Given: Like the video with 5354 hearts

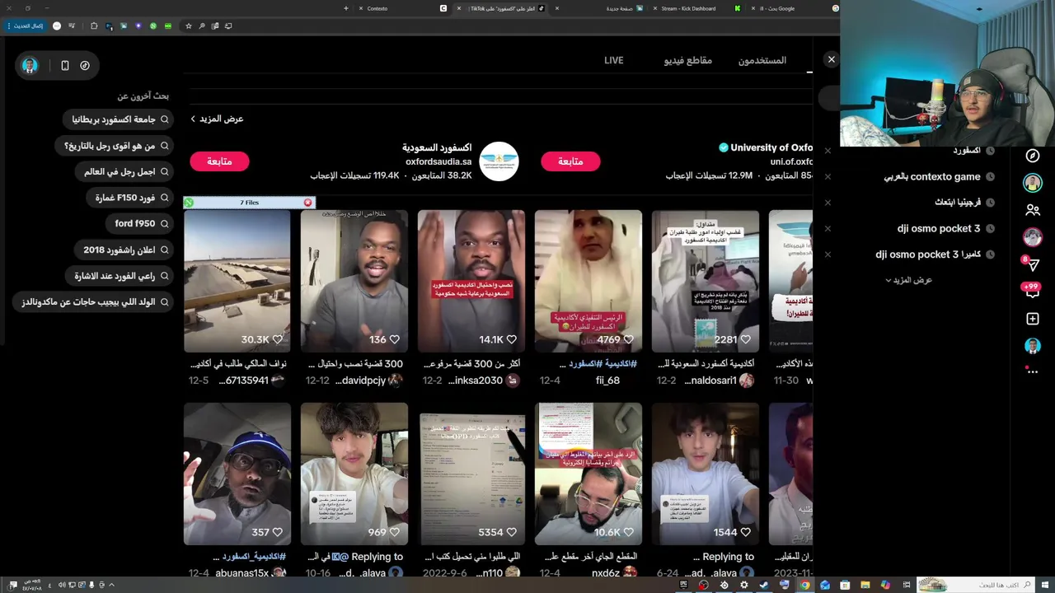Looking at the screenshot, I should click(512, 532).
